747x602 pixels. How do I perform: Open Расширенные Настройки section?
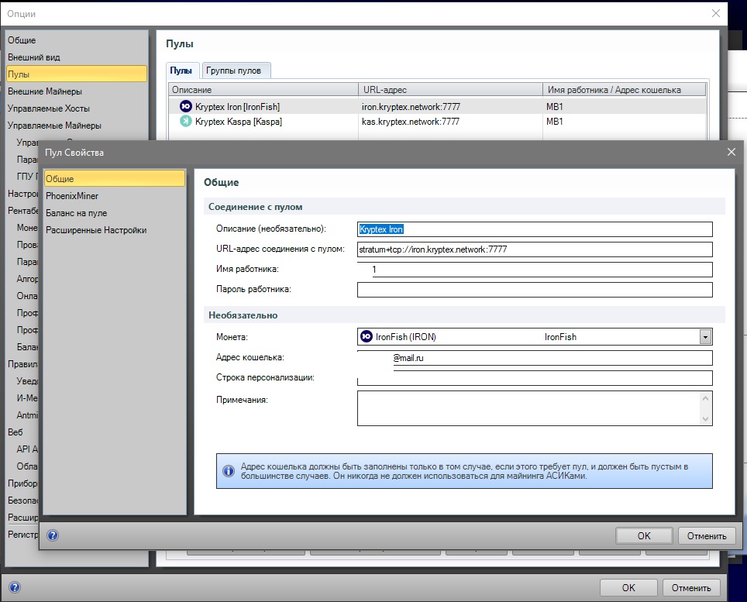(96, 230)
